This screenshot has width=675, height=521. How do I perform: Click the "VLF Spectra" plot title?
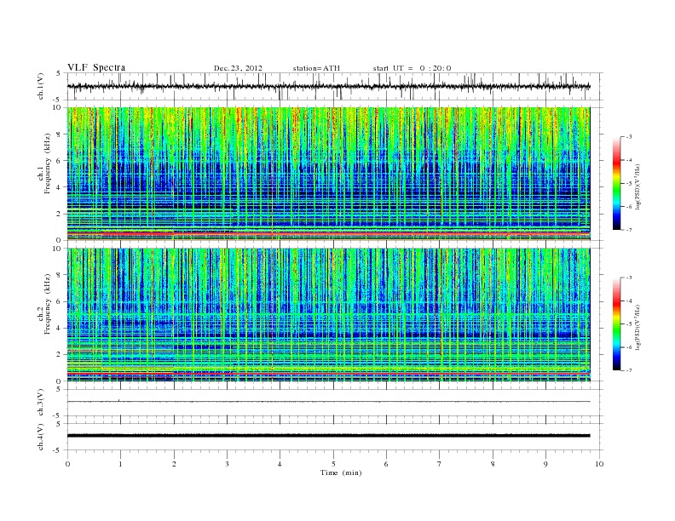coord(96,67)
